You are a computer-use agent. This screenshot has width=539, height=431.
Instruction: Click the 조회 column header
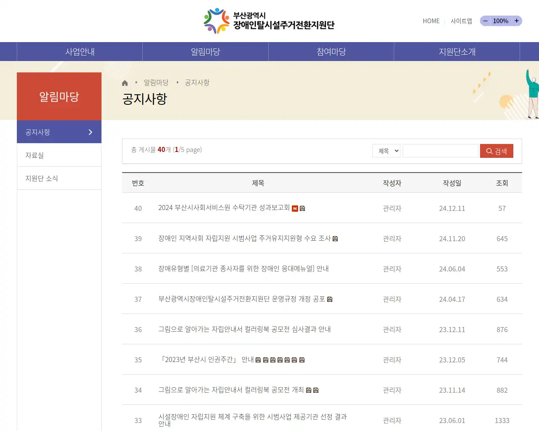[x=502, y=183]
